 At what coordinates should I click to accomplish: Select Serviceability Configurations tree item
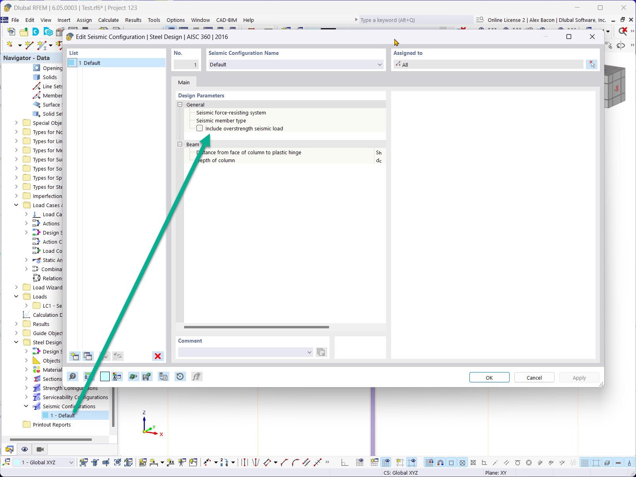(x=75, y=397)
